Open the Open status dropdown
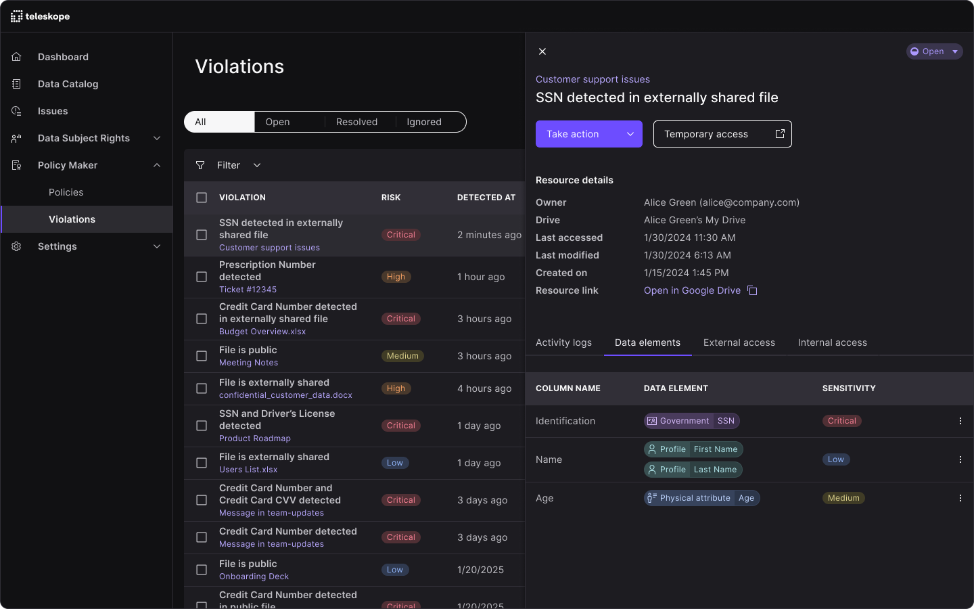 point(955,51)
